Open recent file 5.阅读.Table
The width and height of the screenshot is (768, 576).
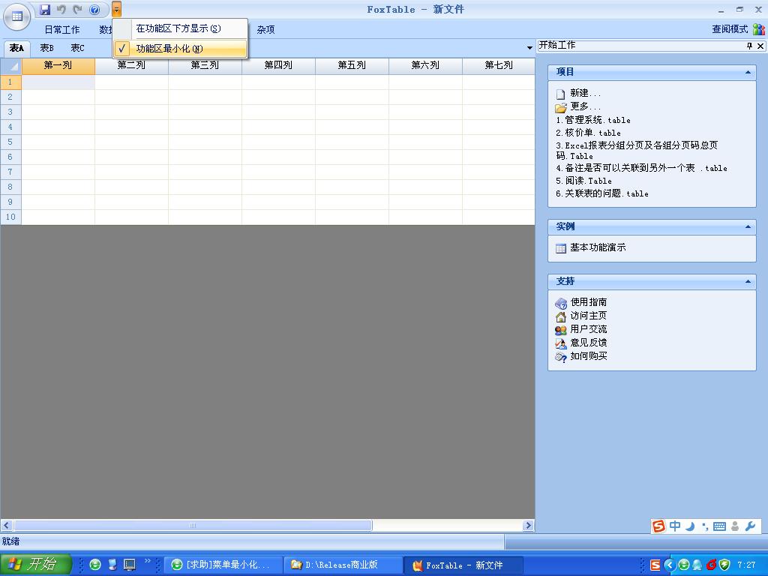click(x=583, y=181)
